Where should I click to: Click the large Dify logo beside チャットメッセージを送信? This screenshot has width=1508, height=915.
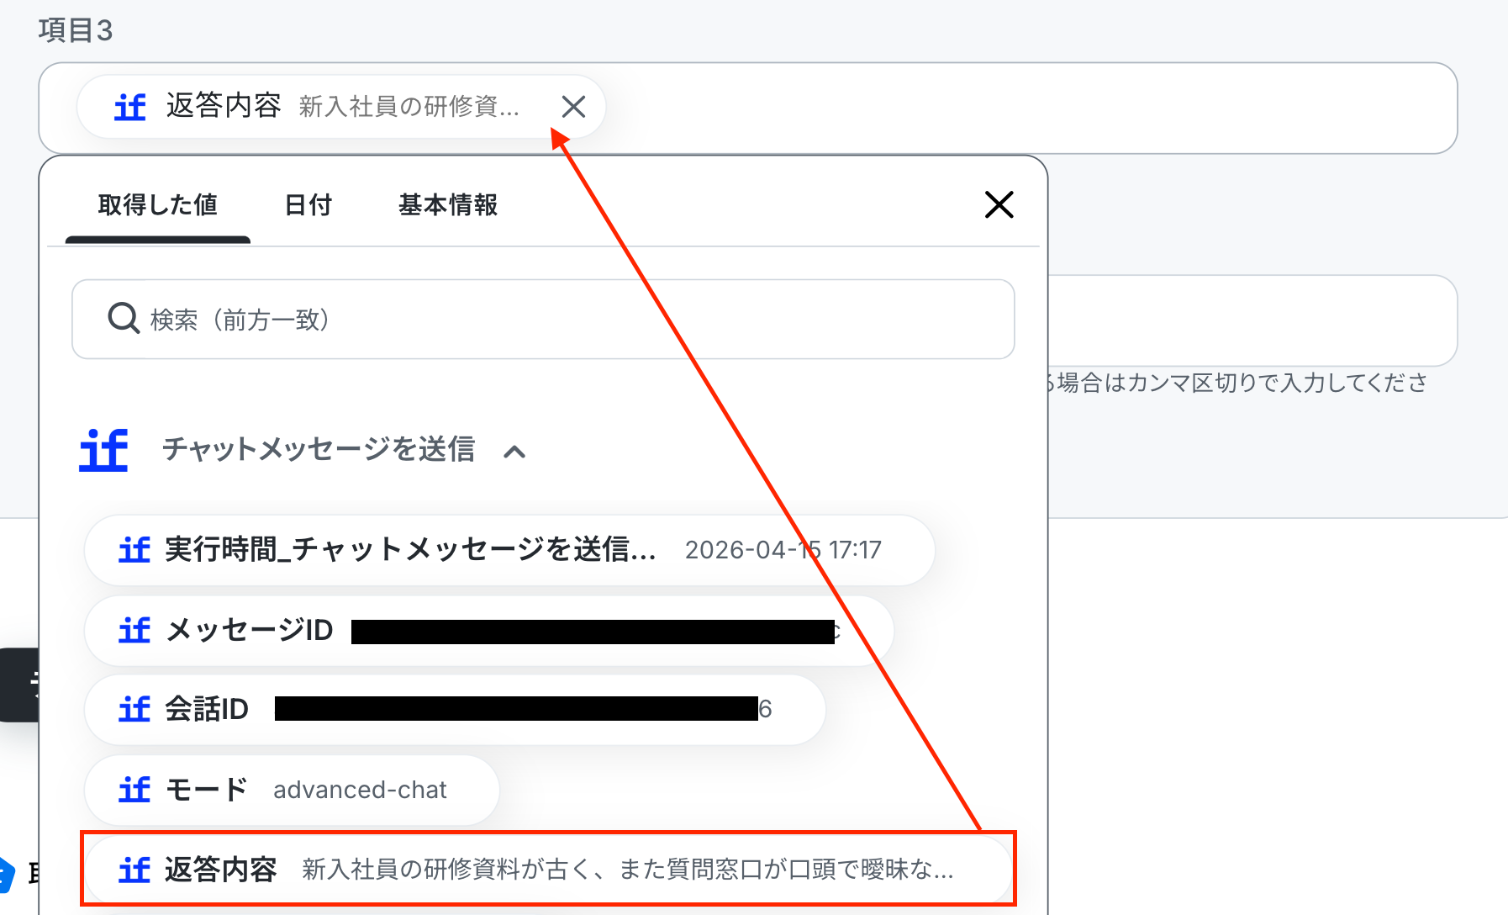click(103, 450)
